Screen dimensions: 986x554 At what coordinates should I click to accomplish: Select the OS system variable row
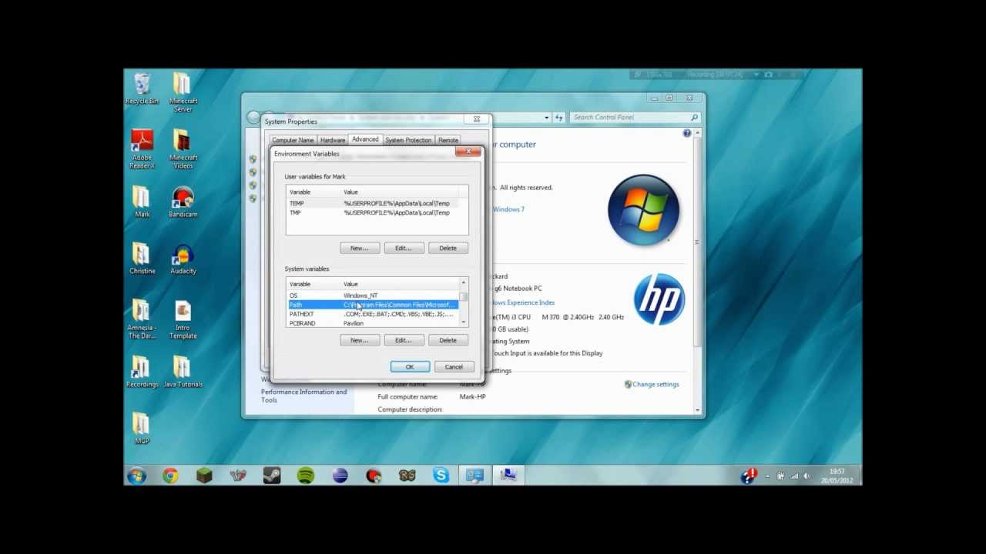pyautogui.click(x=373, y=295)
